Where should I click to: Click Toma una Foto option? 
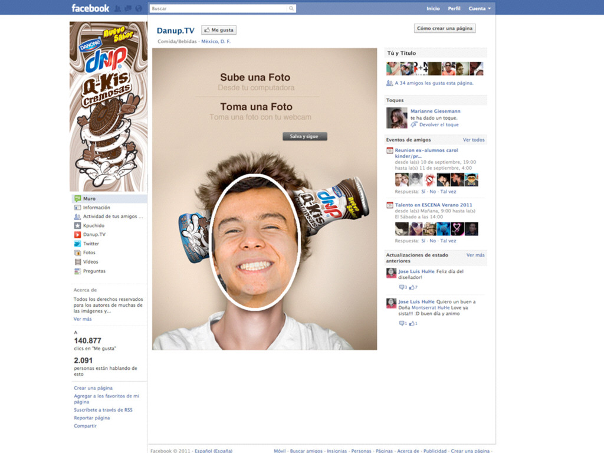(256, 107)
